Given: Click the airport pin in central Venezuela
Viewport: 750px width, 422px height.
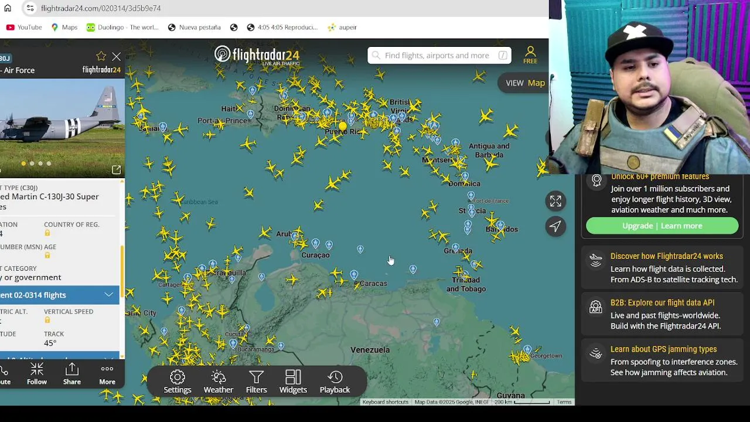Looking at the screenshot, I should point(437,322).
